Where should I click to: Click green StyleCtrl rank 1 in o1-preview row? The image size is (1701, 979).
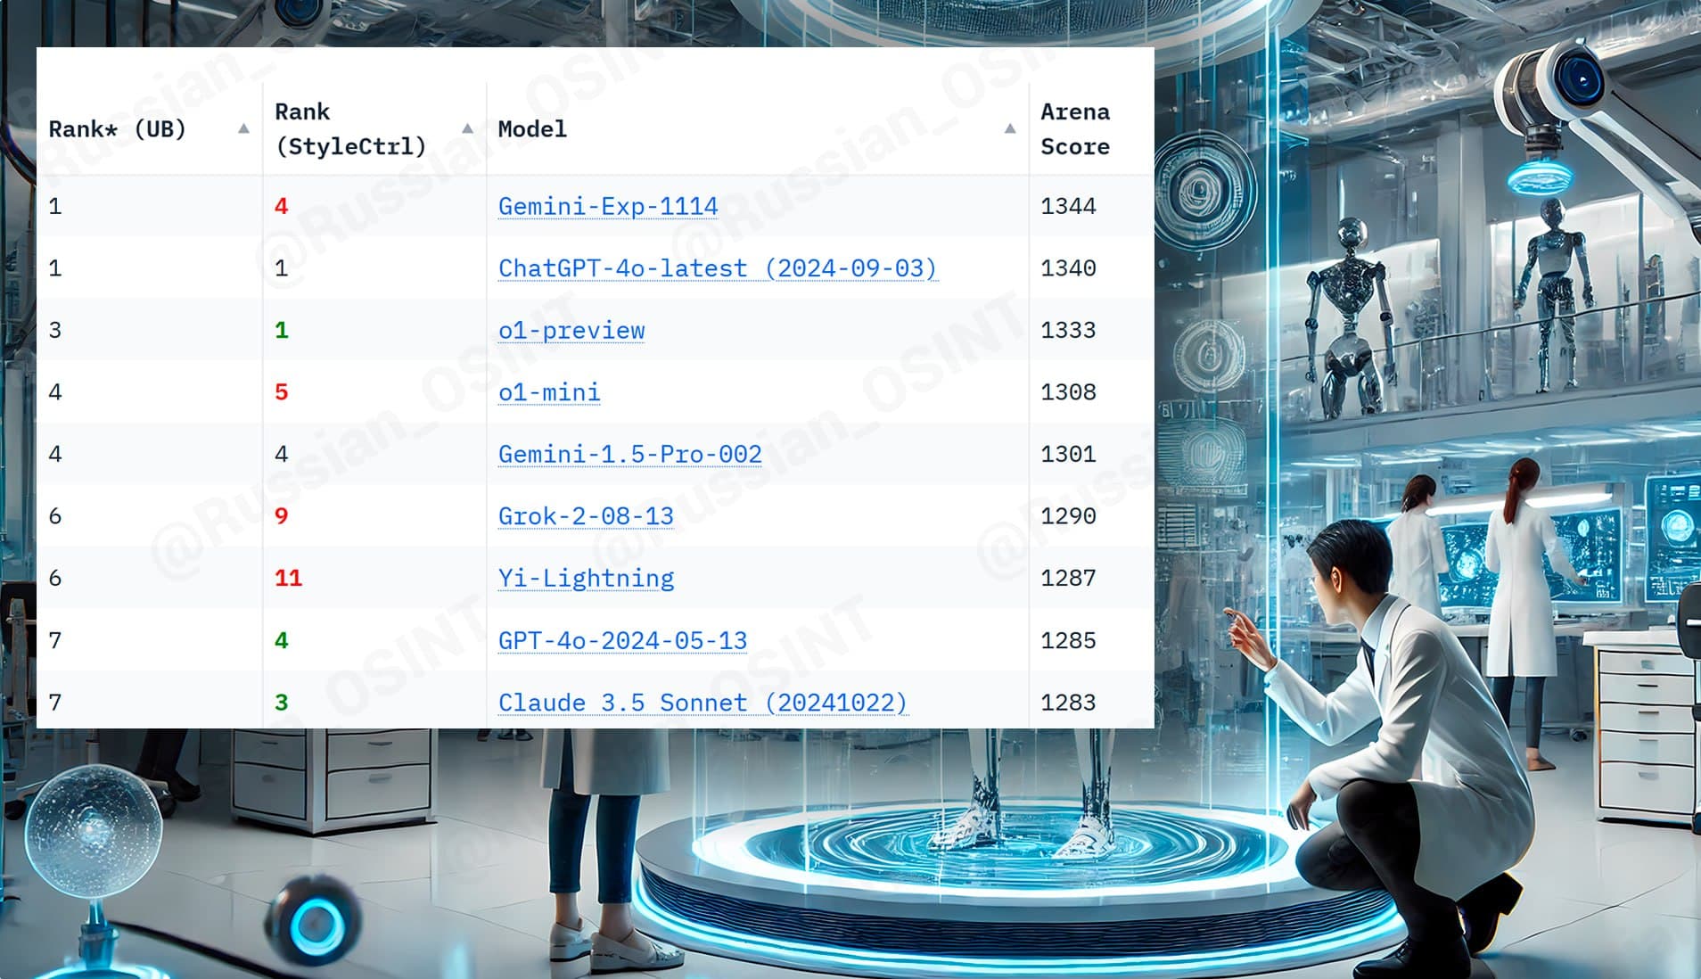point(282,330)
